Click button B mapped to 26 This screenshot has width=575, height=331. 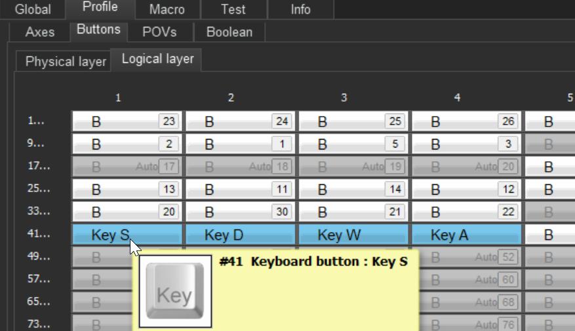coord(466,121)
